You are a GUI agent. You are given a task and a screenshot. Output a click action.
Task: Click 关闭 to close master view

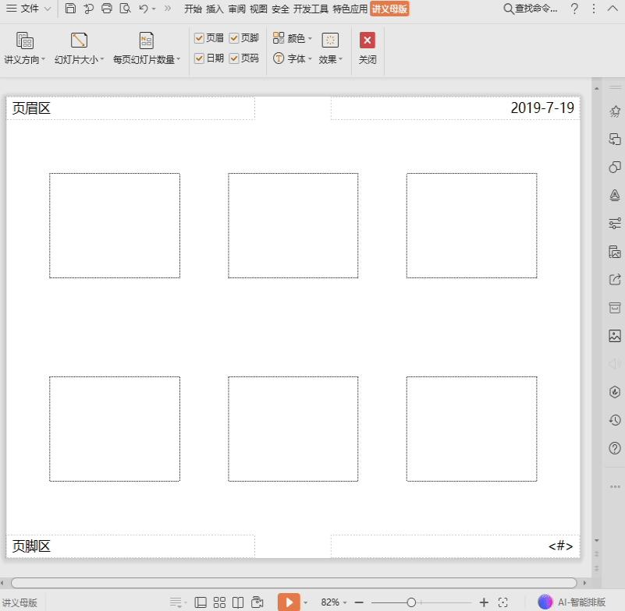point(367,48)
